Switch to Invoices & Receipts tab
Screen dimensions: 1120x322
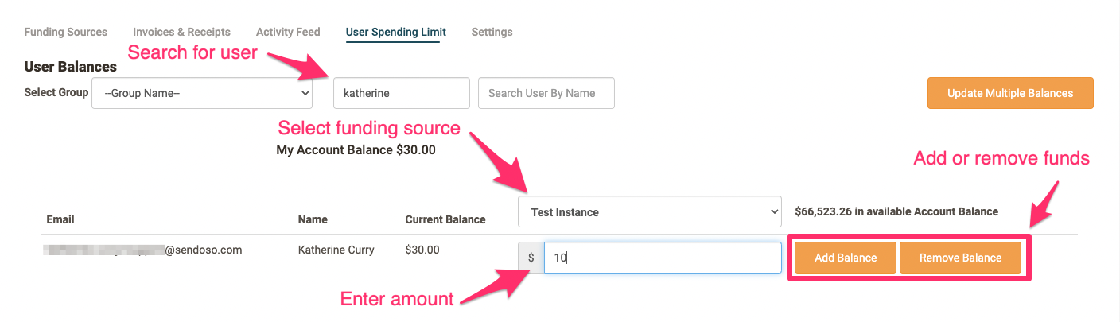click(x=181, y=32)
